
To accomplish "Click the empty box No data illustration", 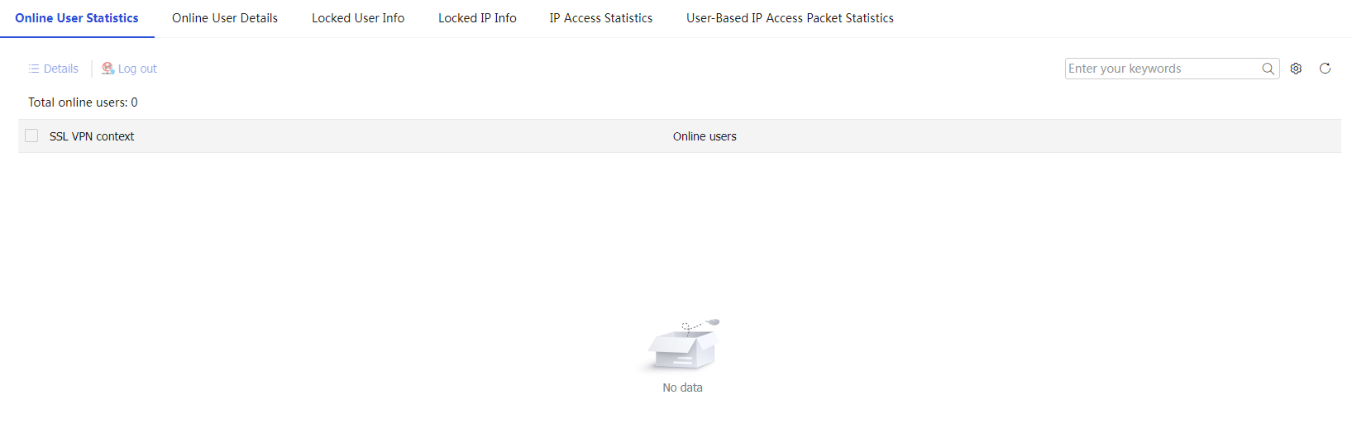I will (x=682, y=345).
